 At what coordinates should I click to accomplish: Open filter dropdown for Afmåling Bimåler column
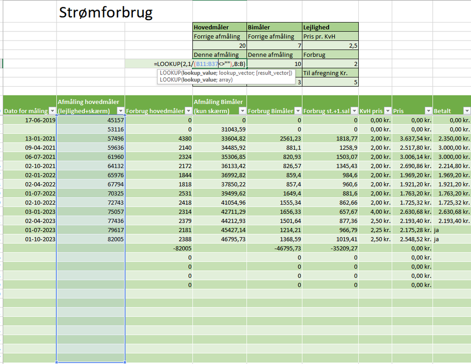click(x=242, y=111)
